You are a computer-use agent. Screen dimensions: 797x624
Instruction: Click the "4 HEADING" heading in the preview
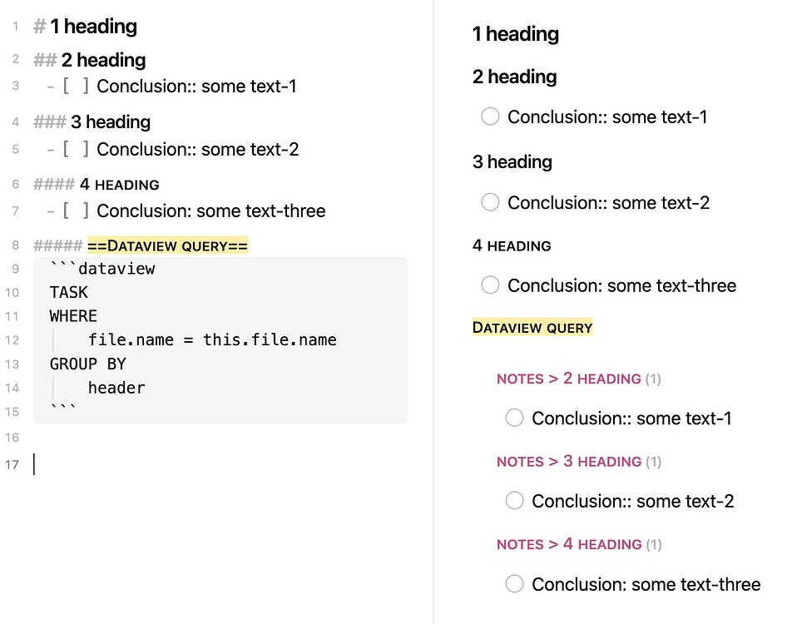(510, 245)
